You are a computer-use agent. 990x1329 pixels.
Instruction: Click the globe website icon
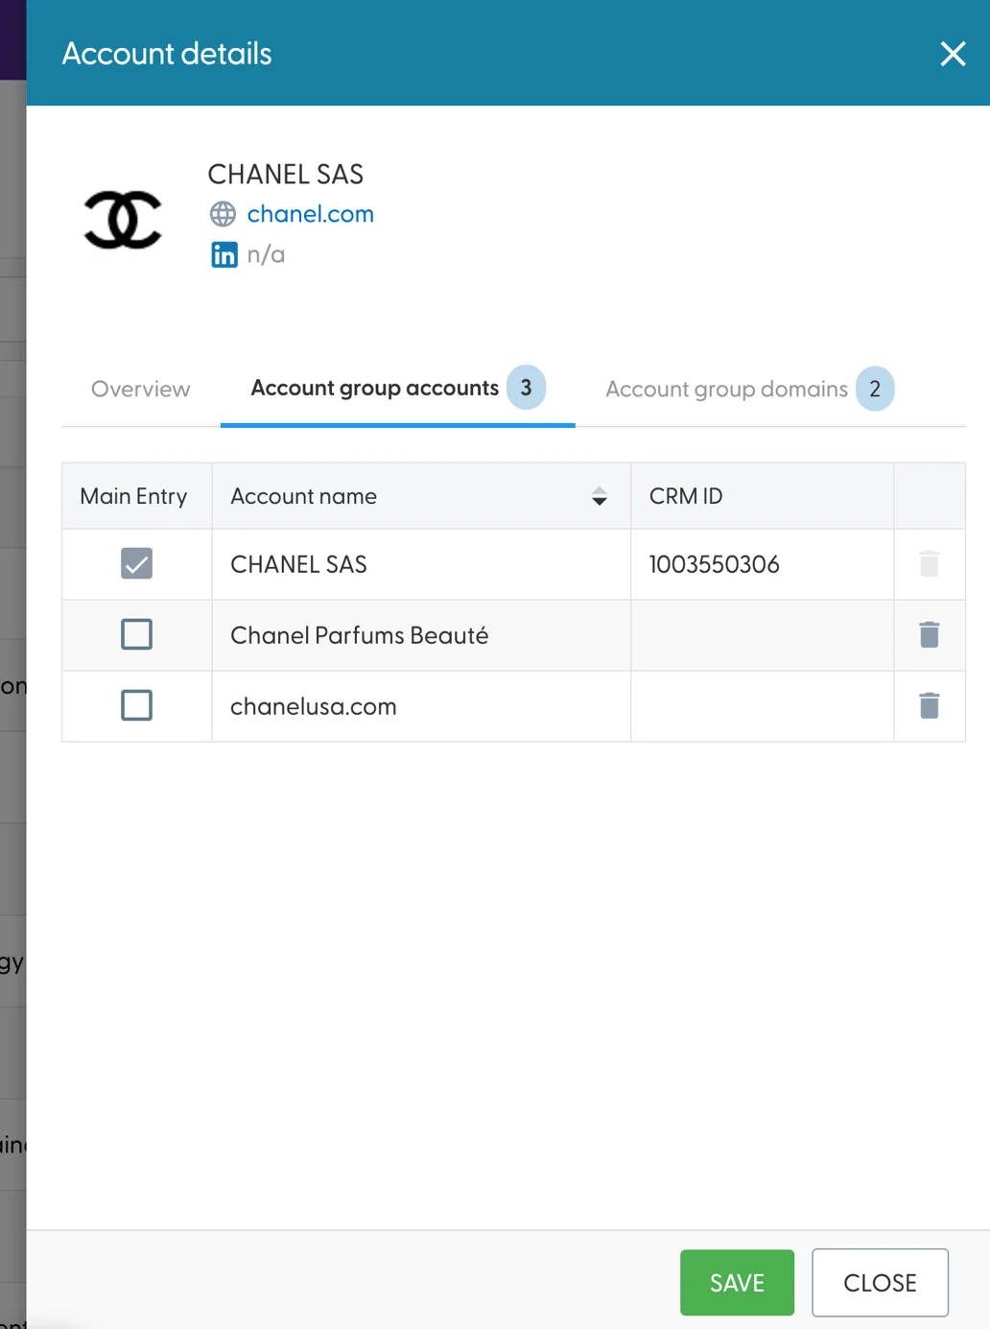[x=223, y=214]
